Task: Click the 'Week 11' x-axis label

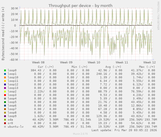Action: [122, 62]
